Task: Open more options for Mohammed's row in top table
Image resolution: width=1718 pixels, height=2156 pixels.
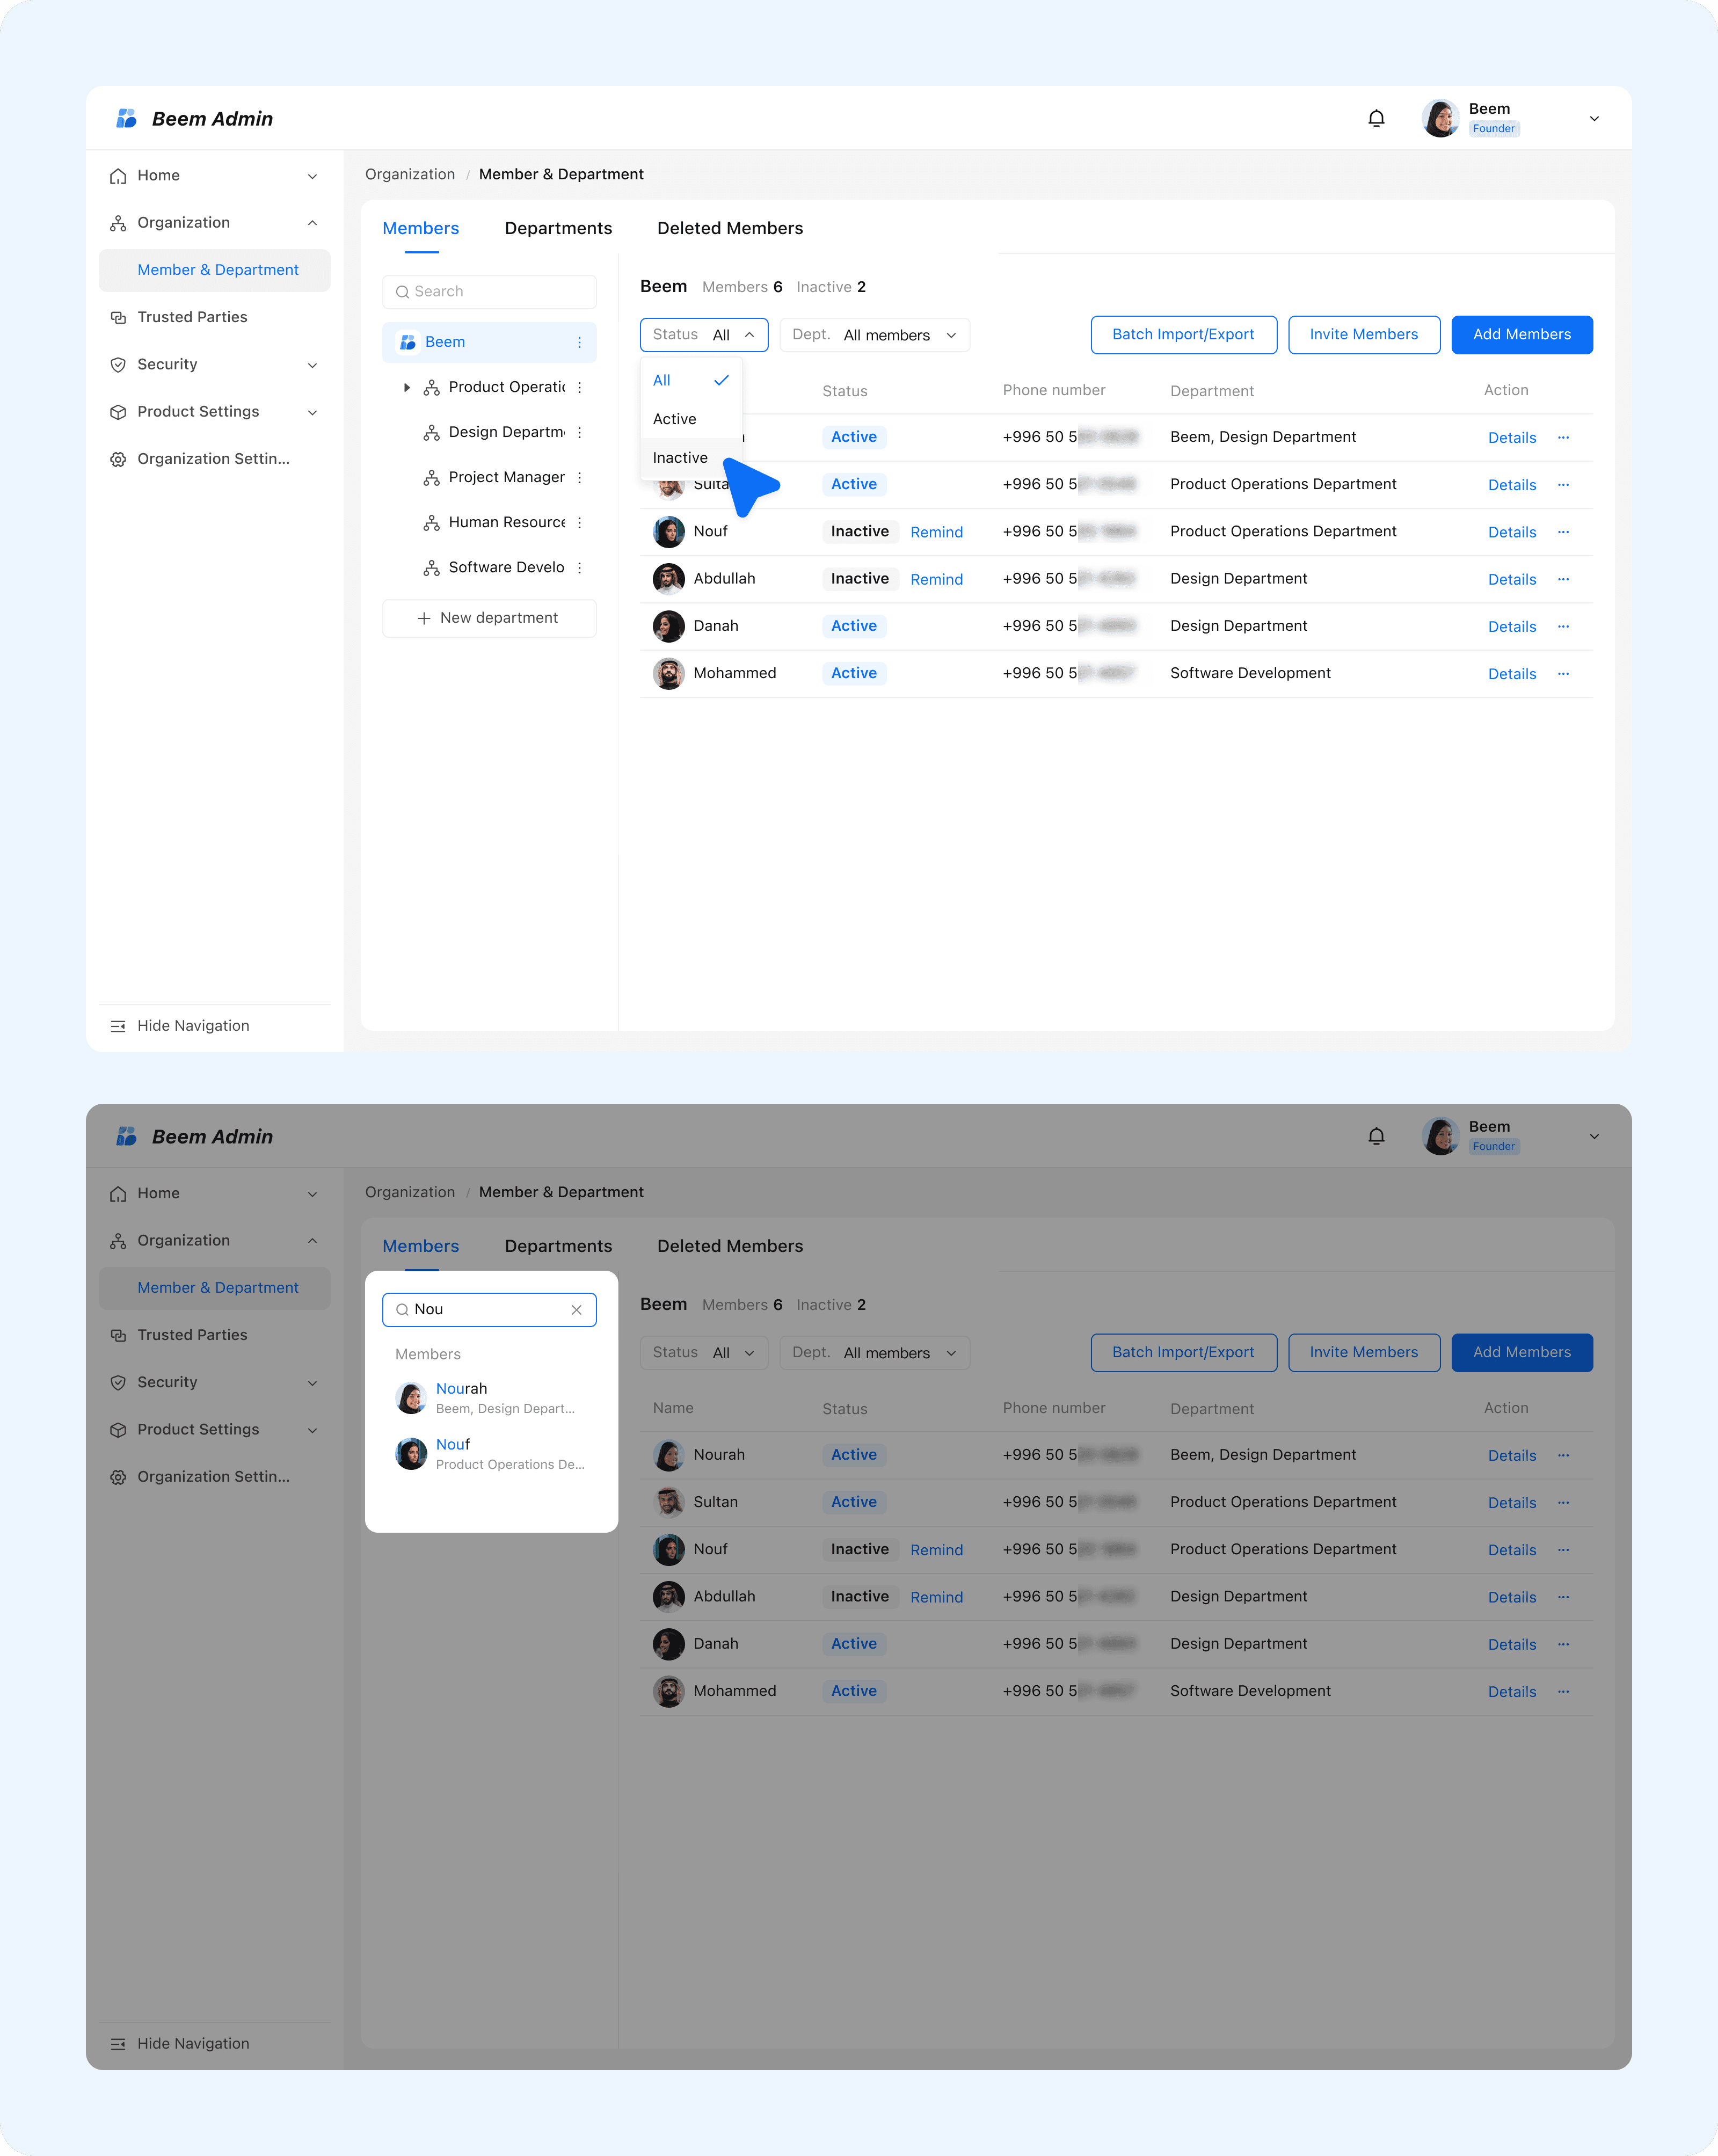Action: [1563, 674]
